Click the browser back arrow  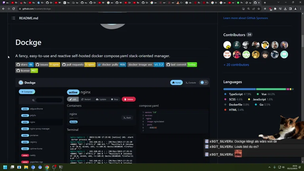3,9
